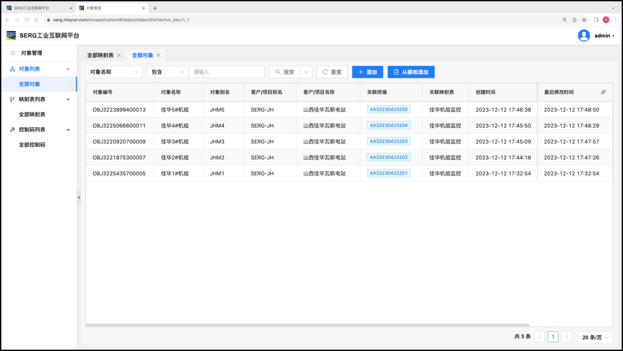Screen dimensions: 623x351
Task: Open the browser new tab plus icon
Action: click(x=155, y=8)
